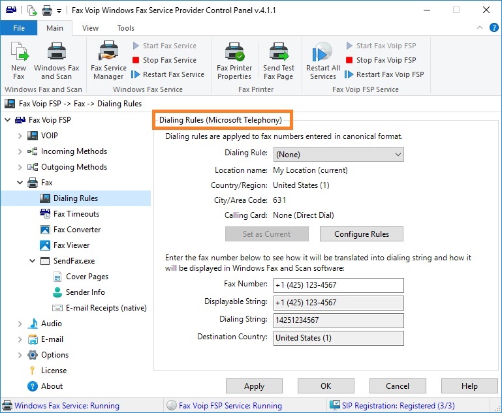This screenshot has width=502, height=413.
Task: Click the new fax document icon in title bar
Action: (x=32, y=10)
